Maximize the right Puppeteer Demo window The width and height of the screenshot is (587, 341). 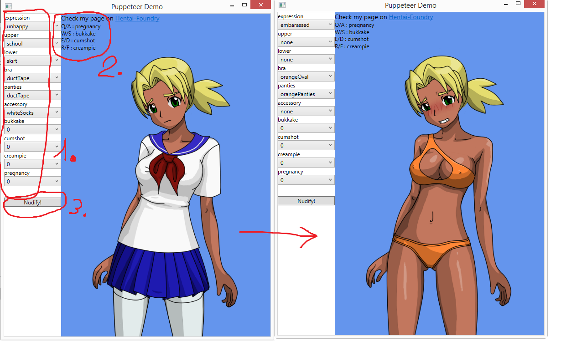pos(518,4)
